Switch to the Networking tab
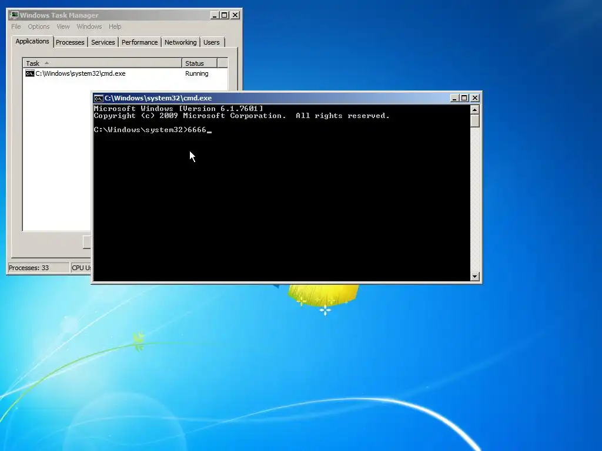This screenshot has width=602, height=451. coord(180,42)
